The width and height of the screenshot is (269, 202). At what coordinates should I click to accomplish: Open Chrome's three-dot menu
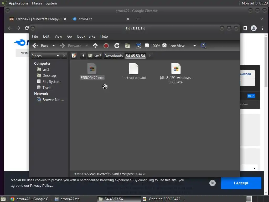point(262,28)
